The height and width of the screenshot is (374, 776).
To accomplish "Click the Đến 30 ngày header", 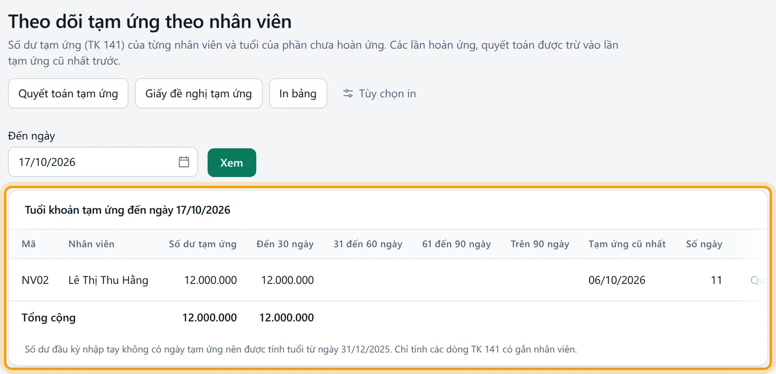I will 285,244.
